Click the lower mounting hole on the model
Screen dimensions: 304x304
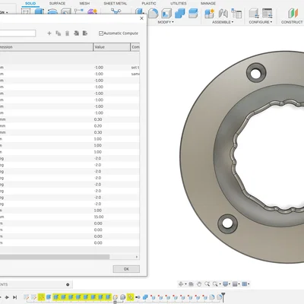tap(227, 223)
